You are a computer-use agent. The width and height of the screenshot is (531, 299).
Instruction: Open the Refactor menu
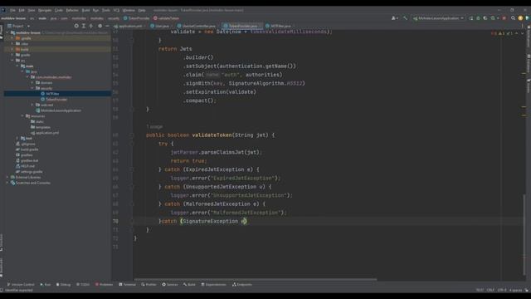click(x=72, y=10)
